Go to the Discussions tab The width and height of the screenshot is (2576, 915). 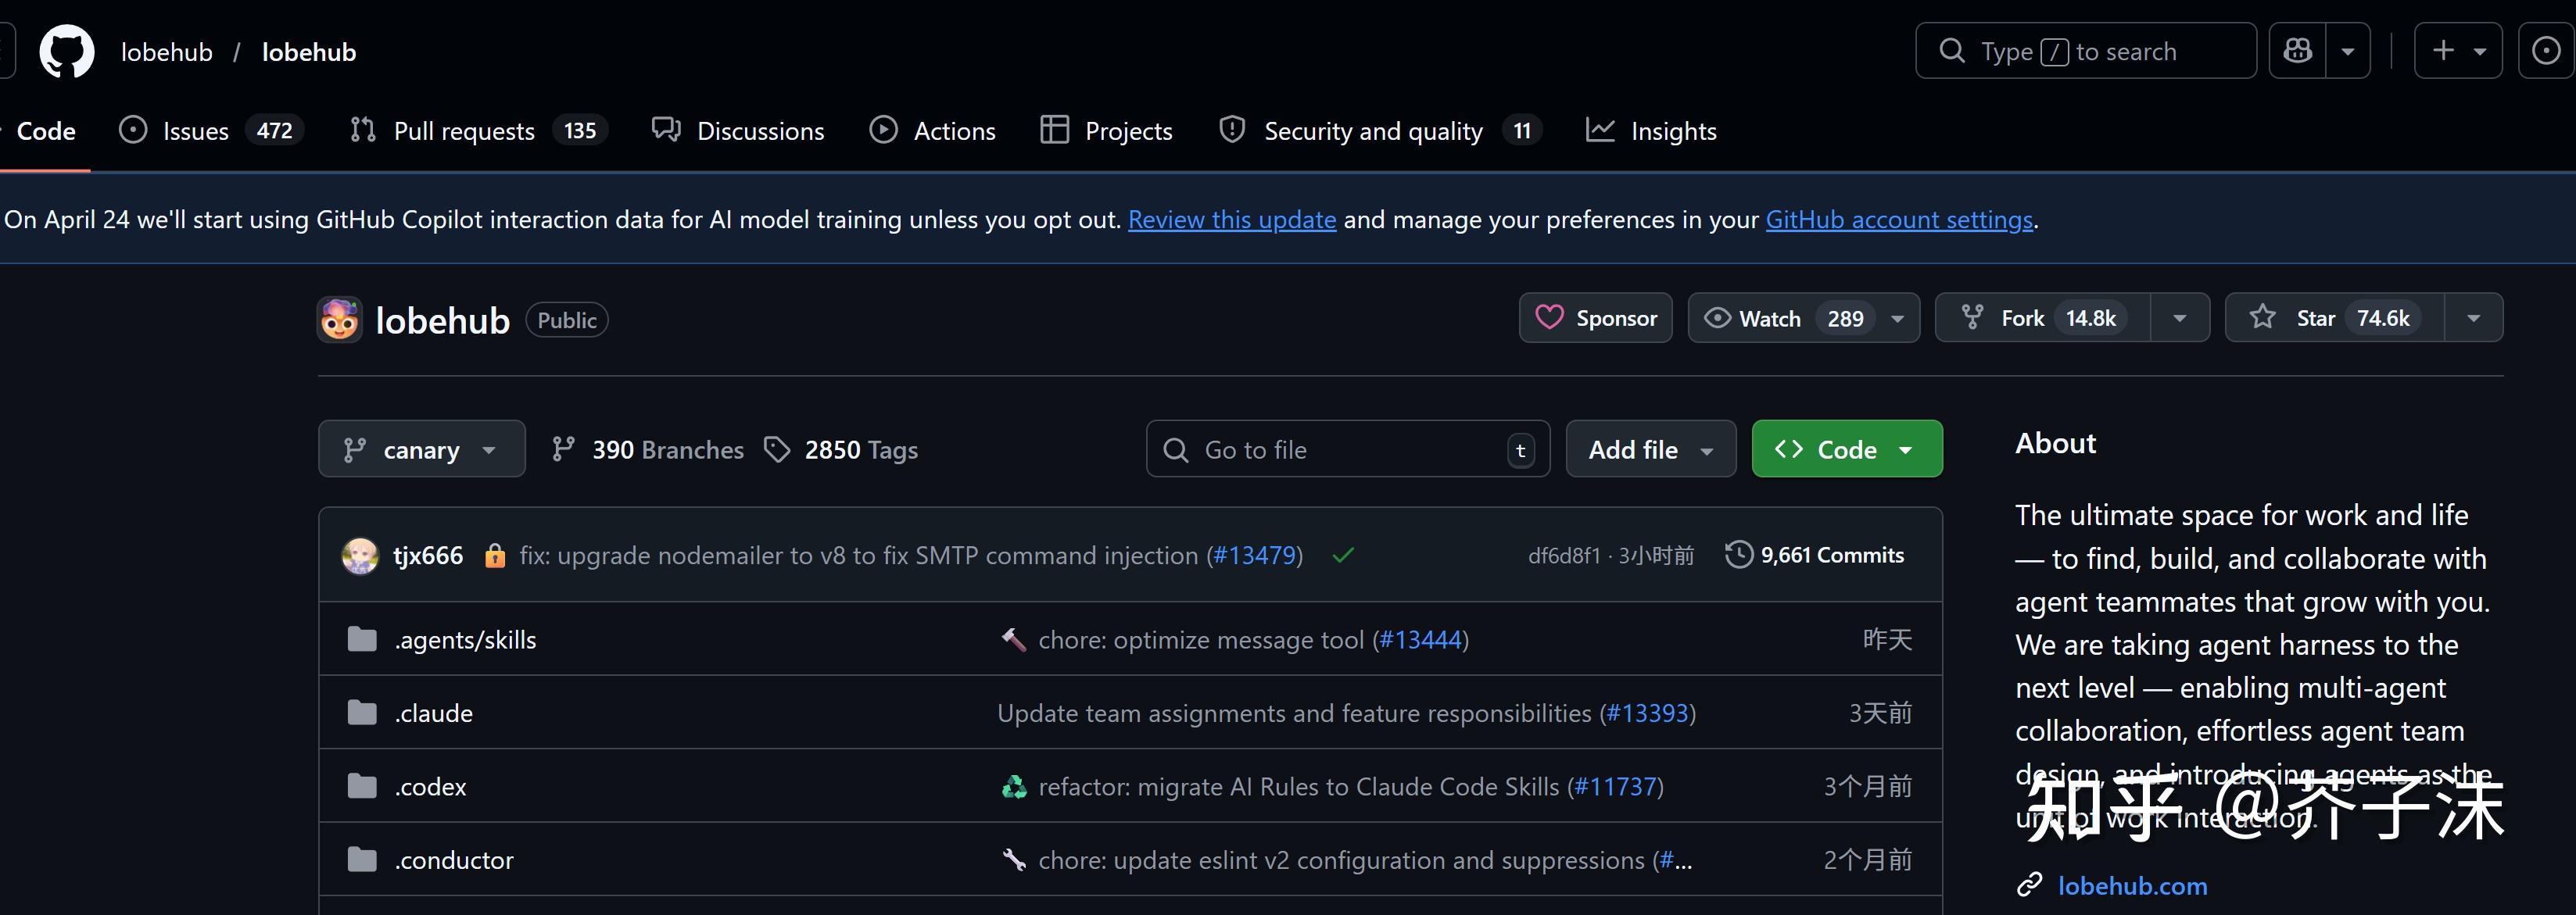pyautogui.click(x=738, y=131)
